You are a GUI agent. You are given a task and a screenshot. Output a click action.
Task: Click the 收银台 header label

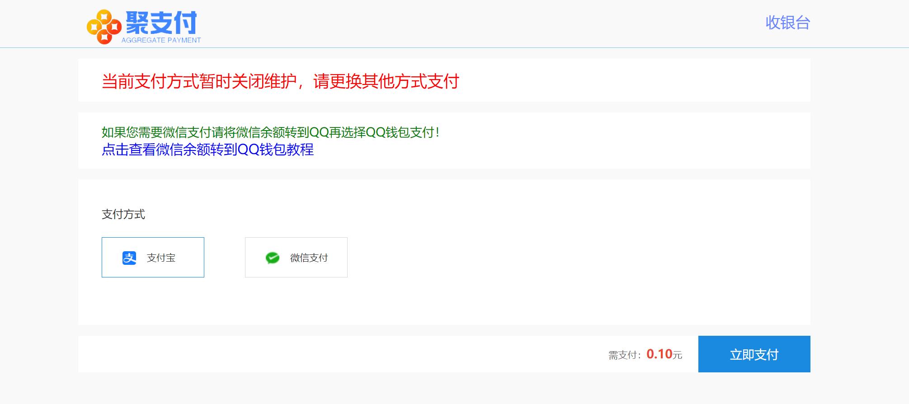pyautogui.click(x=788, y=23)
